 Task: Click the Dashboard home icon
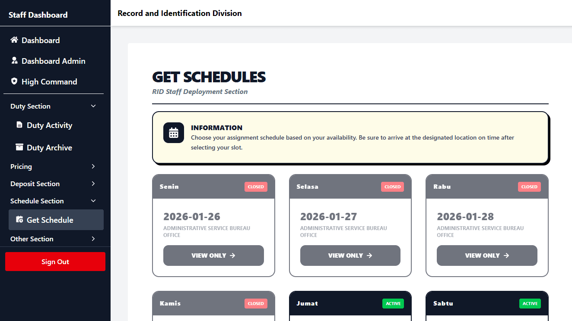(14, 40)
